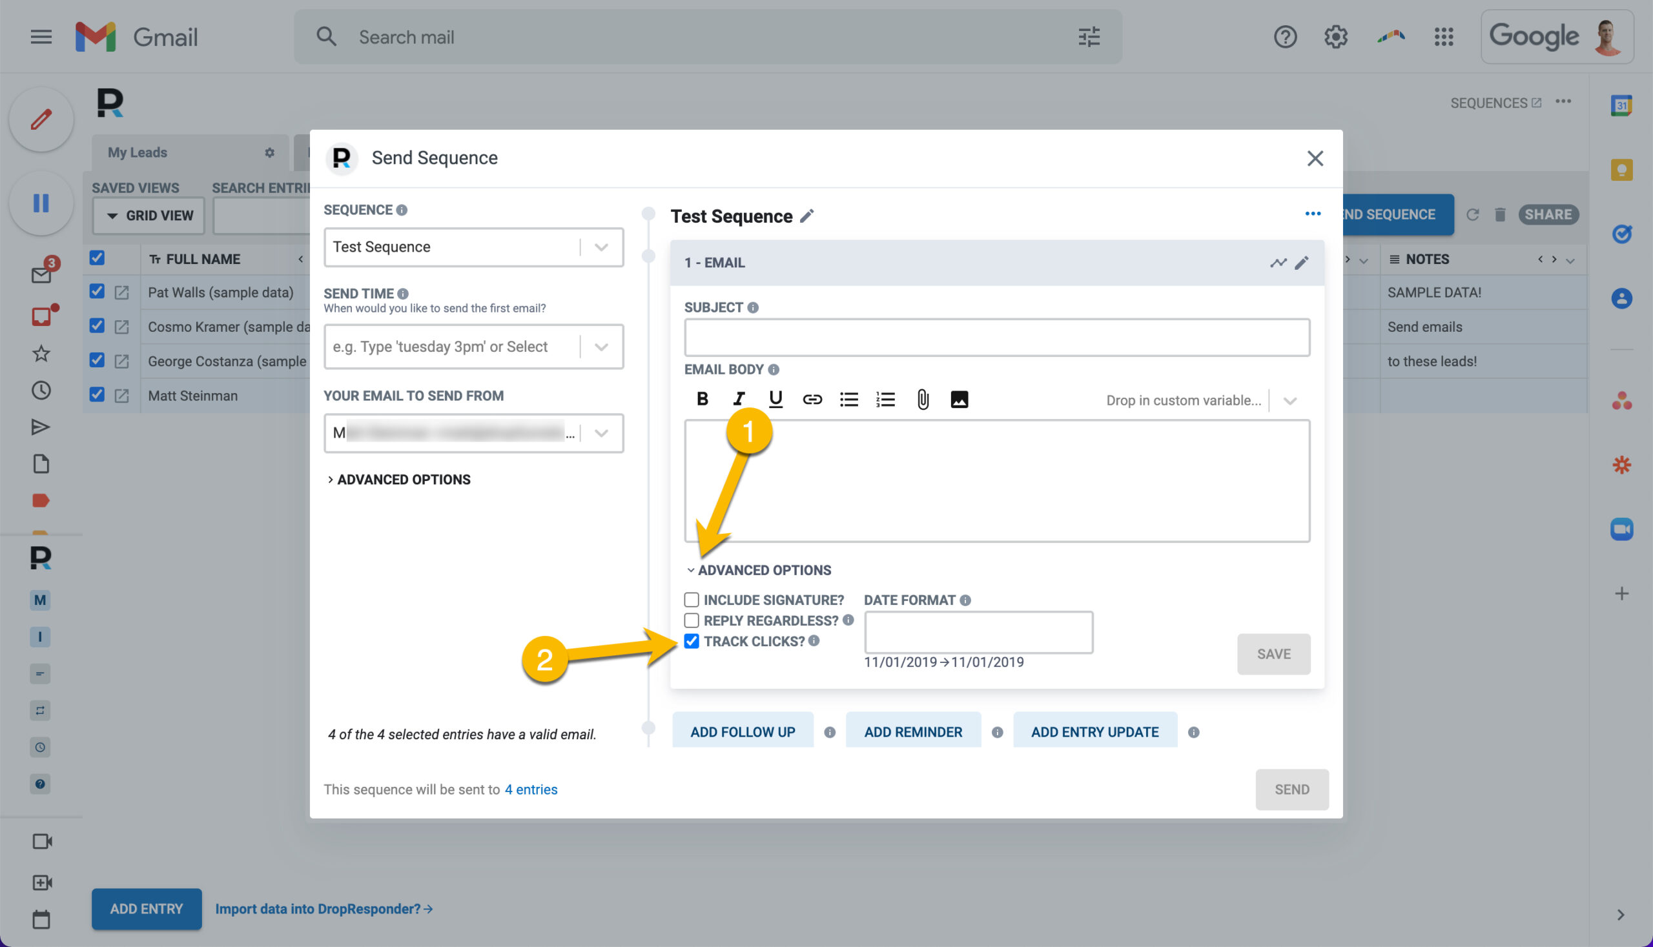
Task: Expand left-side Advanced Options section
Action: (x=399, y=480)
